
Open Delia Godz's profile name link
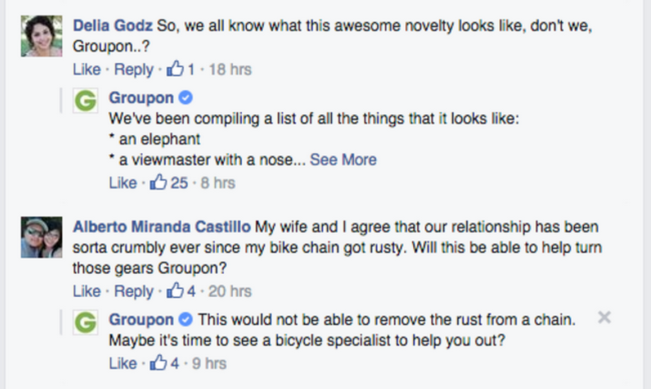click(x=112, y=26)
